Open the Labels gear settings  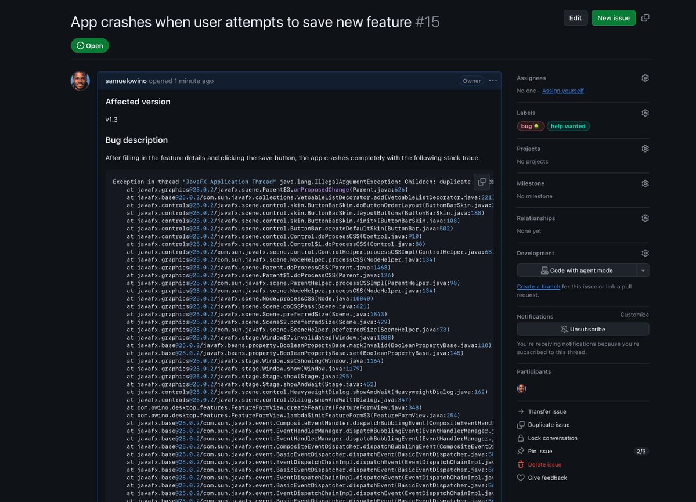point(645,113)
